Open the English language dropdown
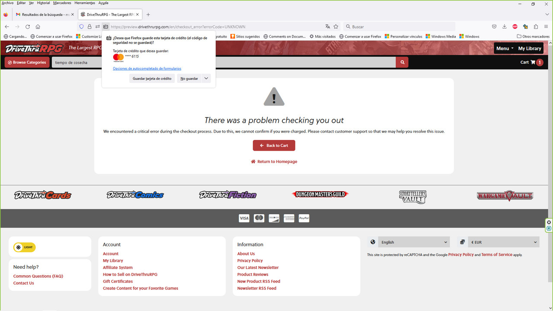Screen dimensions: 553x311 (x=414, y=242)
